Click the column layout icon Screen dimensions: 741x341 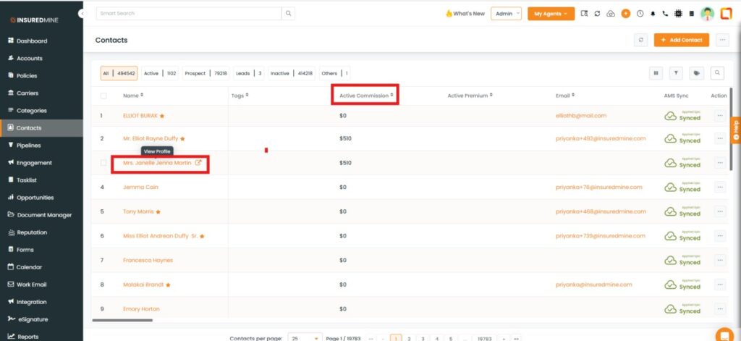(656, 73)
